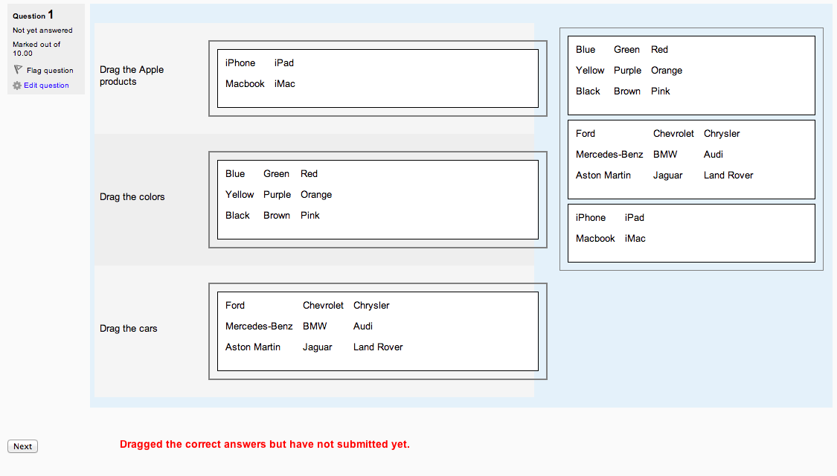This screenshot has width=837, height=476.
Task: Click 'Mercedes-Benz' in the cars drop zone
Action: 259,327
